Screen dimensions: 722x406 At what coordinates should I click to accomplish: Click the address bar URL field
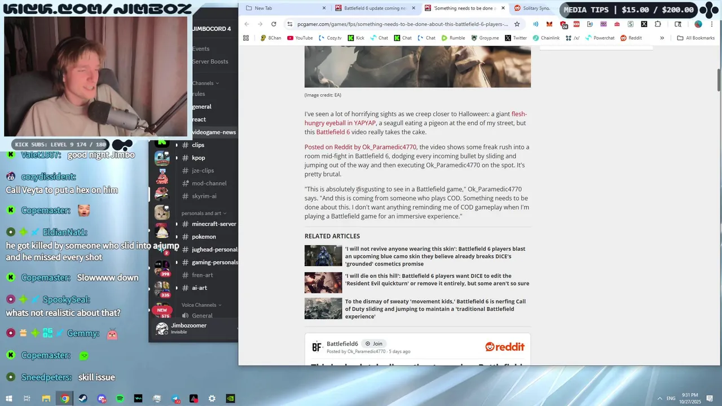(402, 24)
